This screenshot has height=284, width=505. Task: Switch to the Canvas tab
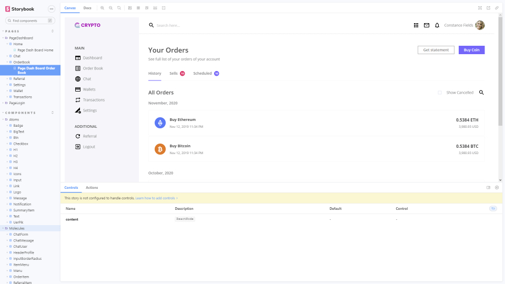click(x=70, y=8)
